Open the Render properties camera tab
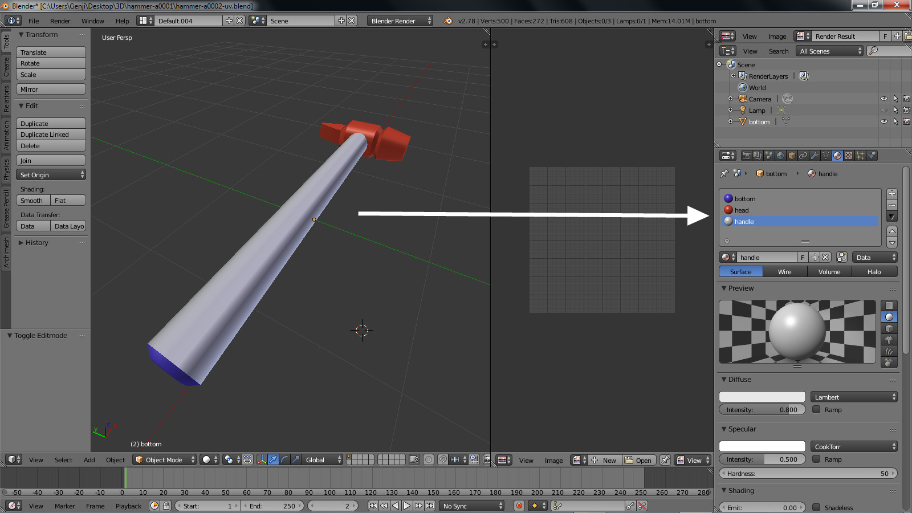The width and height of the screenshot is (912, 513). coord(746,156)
